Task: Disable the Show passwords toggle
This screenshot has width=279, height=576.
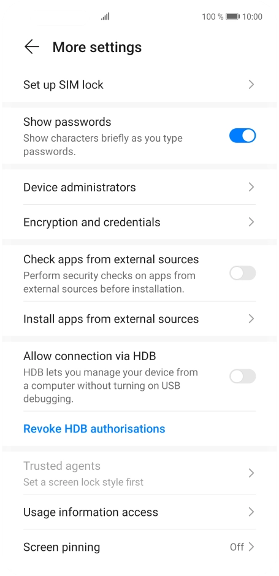Action: (242, 136)
